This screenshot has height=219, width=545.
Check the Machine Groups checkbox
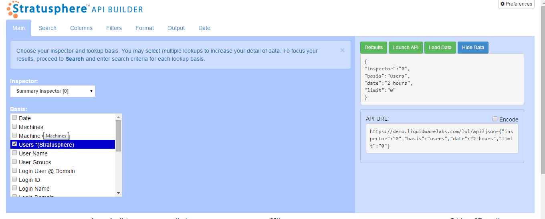point(14,135)
